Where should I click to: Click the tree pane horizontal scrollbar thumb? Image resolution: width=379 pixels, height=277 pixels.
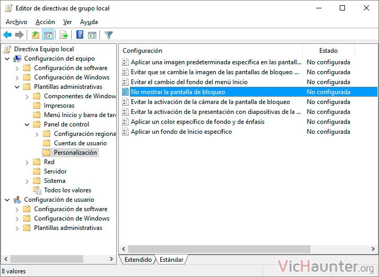(47, 259)
